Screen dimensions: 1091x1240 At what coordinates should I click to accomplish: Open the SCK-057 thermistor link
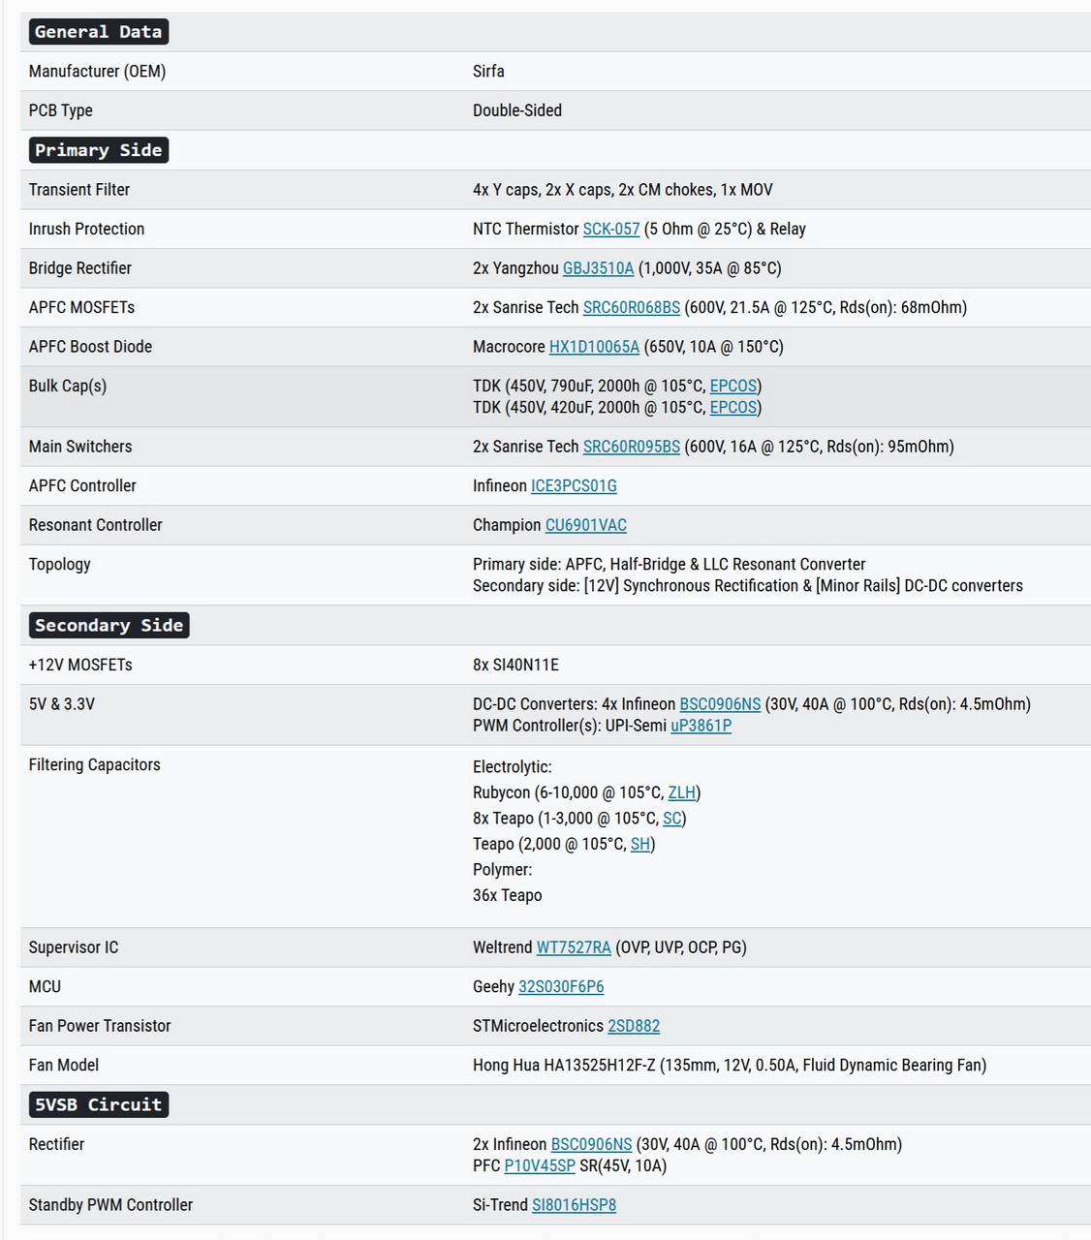[610, 230]
